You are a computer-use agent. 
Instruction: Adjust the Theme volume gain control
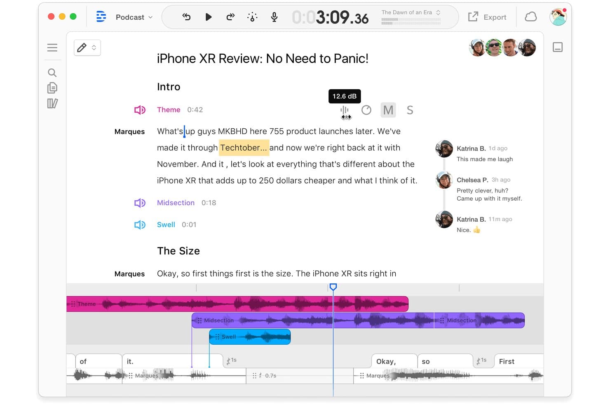tap(345, 110)
